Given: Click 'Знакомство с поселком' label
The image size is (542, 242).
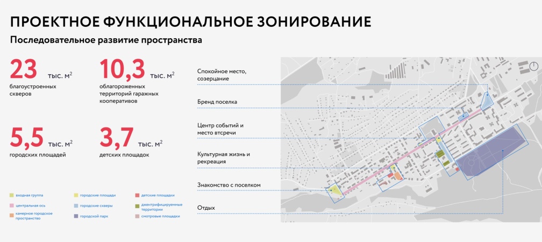Looking at the screenshot, I should point(229,185).
